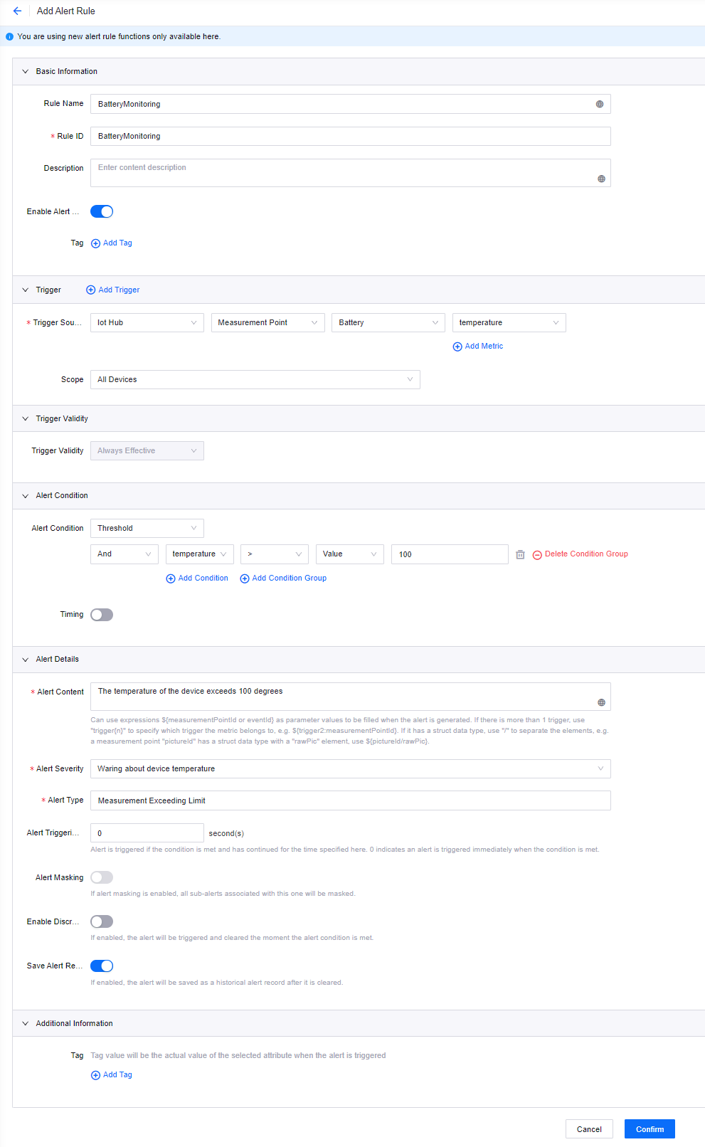Click the Add Trigger plus icon
Screen dimensions: 705x1147
point(90,290)
